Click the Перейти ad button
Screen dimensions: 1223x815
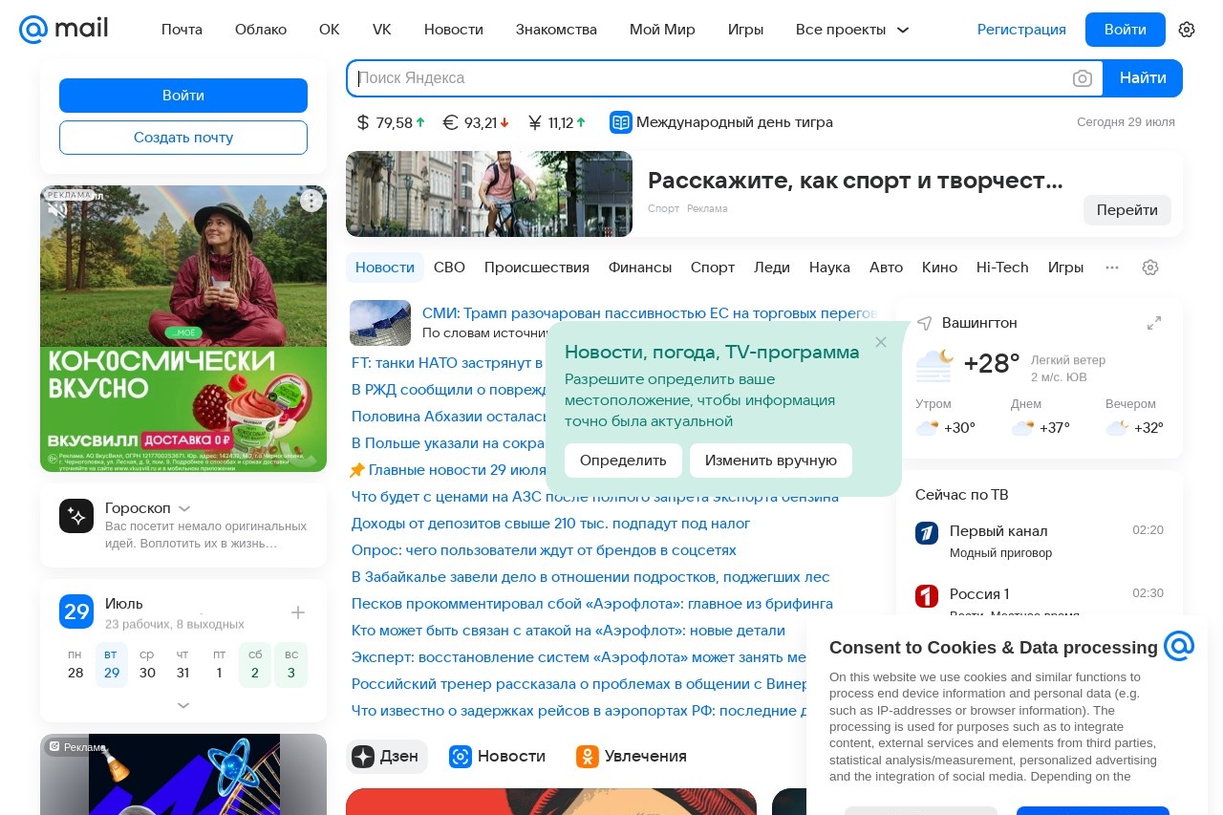click(1127, 210)
